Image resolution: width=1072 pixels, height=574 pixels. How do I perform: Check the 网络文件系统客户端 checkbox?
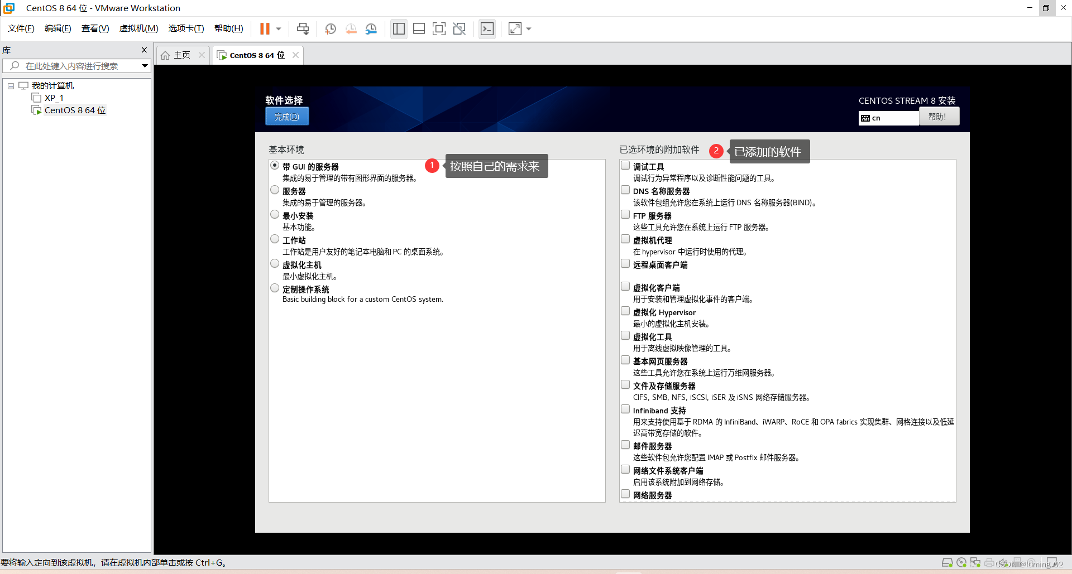click(625, 469)
